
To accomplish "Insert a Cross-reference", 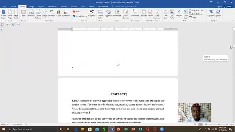I will click(x=126, y=14).
